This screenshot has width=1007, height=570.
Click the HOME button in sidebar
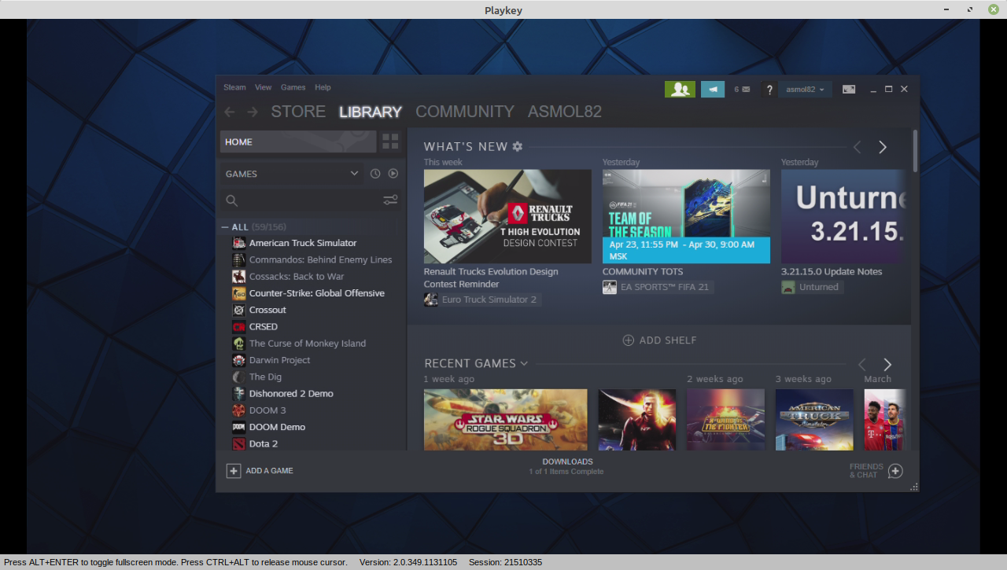pos(298,142)
